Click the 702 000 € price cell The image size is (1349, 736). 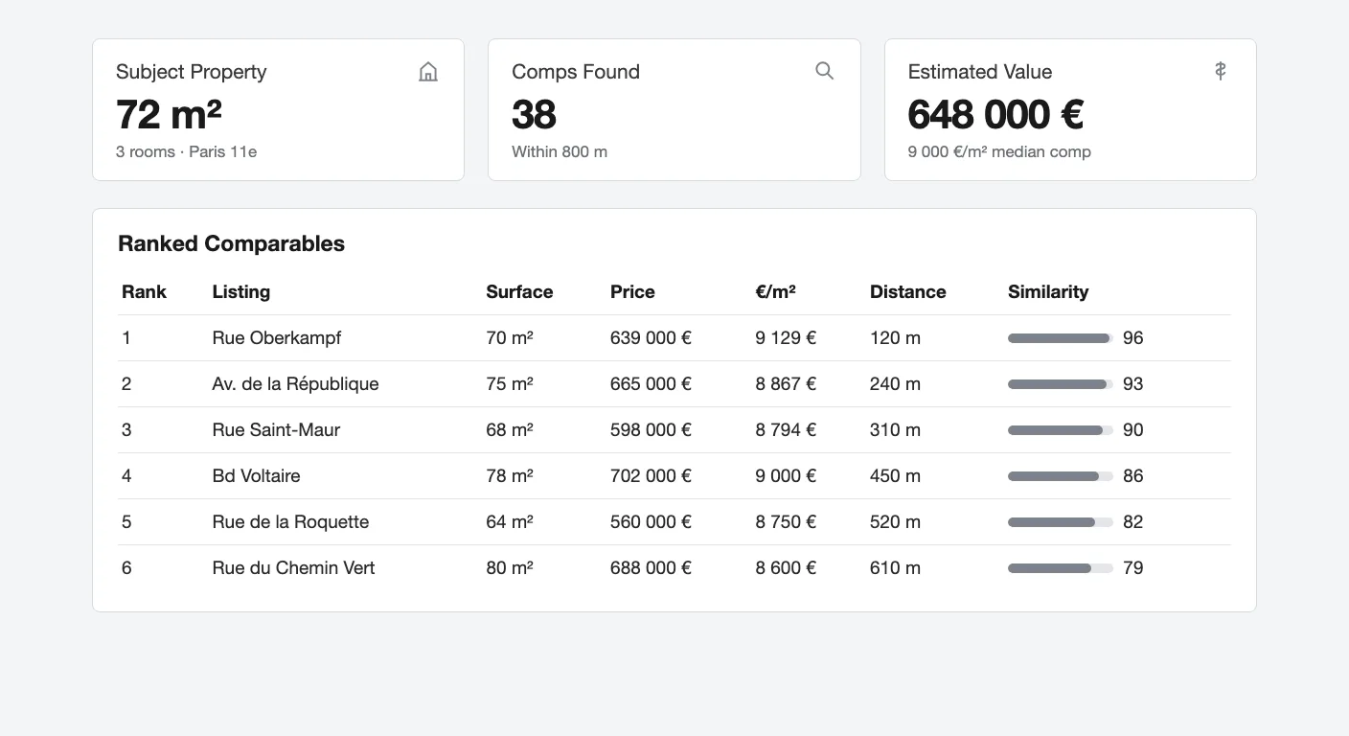[x=651, y=476]
